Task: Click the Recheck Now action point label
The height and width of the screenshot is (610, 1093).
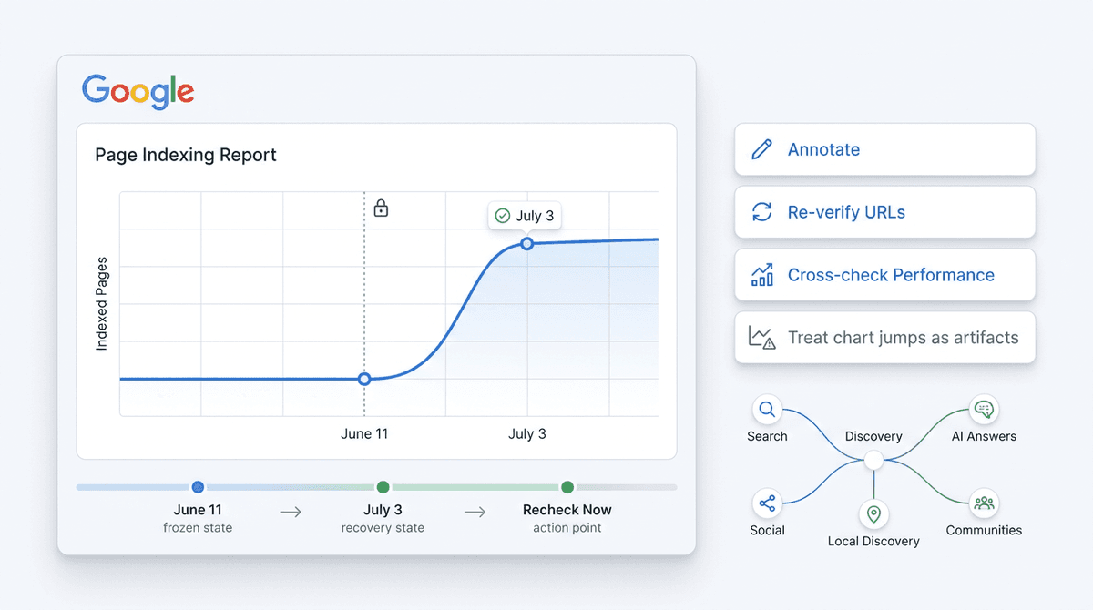Action: [x=567, y=518]
